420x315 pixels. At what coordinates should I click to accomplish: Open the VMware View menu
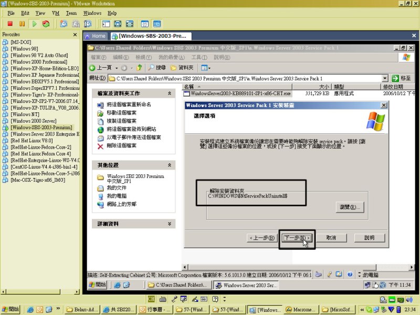coord(40,13)
